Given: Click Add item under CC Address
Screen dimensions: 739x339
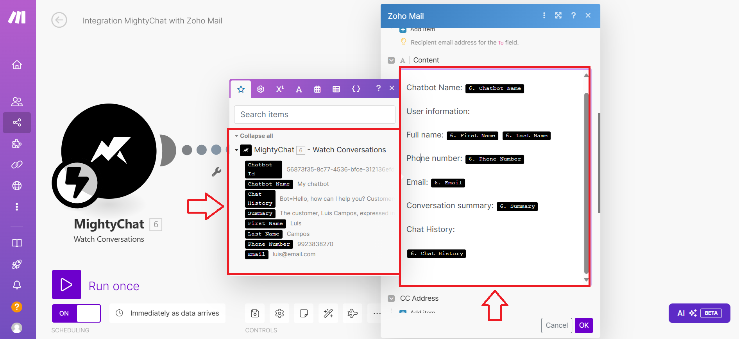Looking at the screenshot, I should coord(417,312).
